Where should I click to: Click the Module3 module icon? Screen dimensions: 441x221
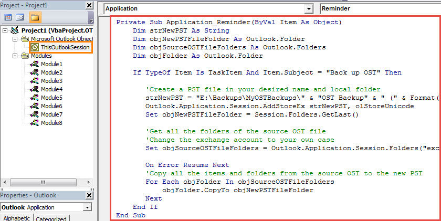click(x=35, y=81)
